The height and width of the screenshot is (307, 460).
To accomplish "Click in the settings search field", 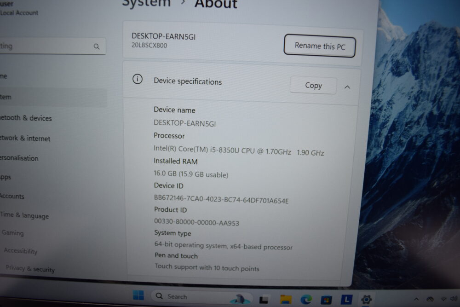I will pos(52,46).
